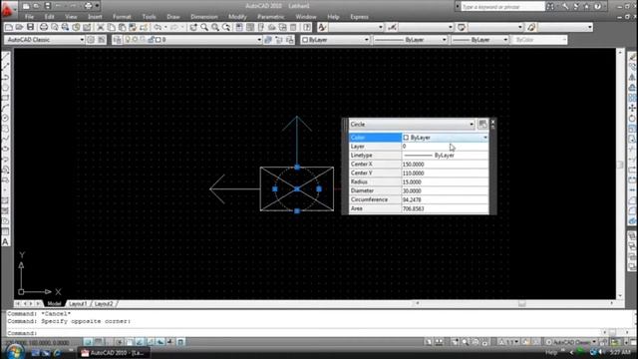Open the DesignCenter icon
Image resolution: width=638 pixels, height=359 pixels.
250,27
